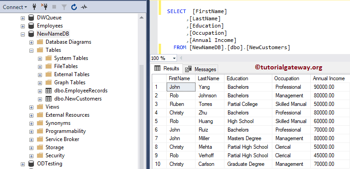Click the Refresh icon in Object Explorer
The width and height of the screenshot is (350, 169).
pos(74,7)
